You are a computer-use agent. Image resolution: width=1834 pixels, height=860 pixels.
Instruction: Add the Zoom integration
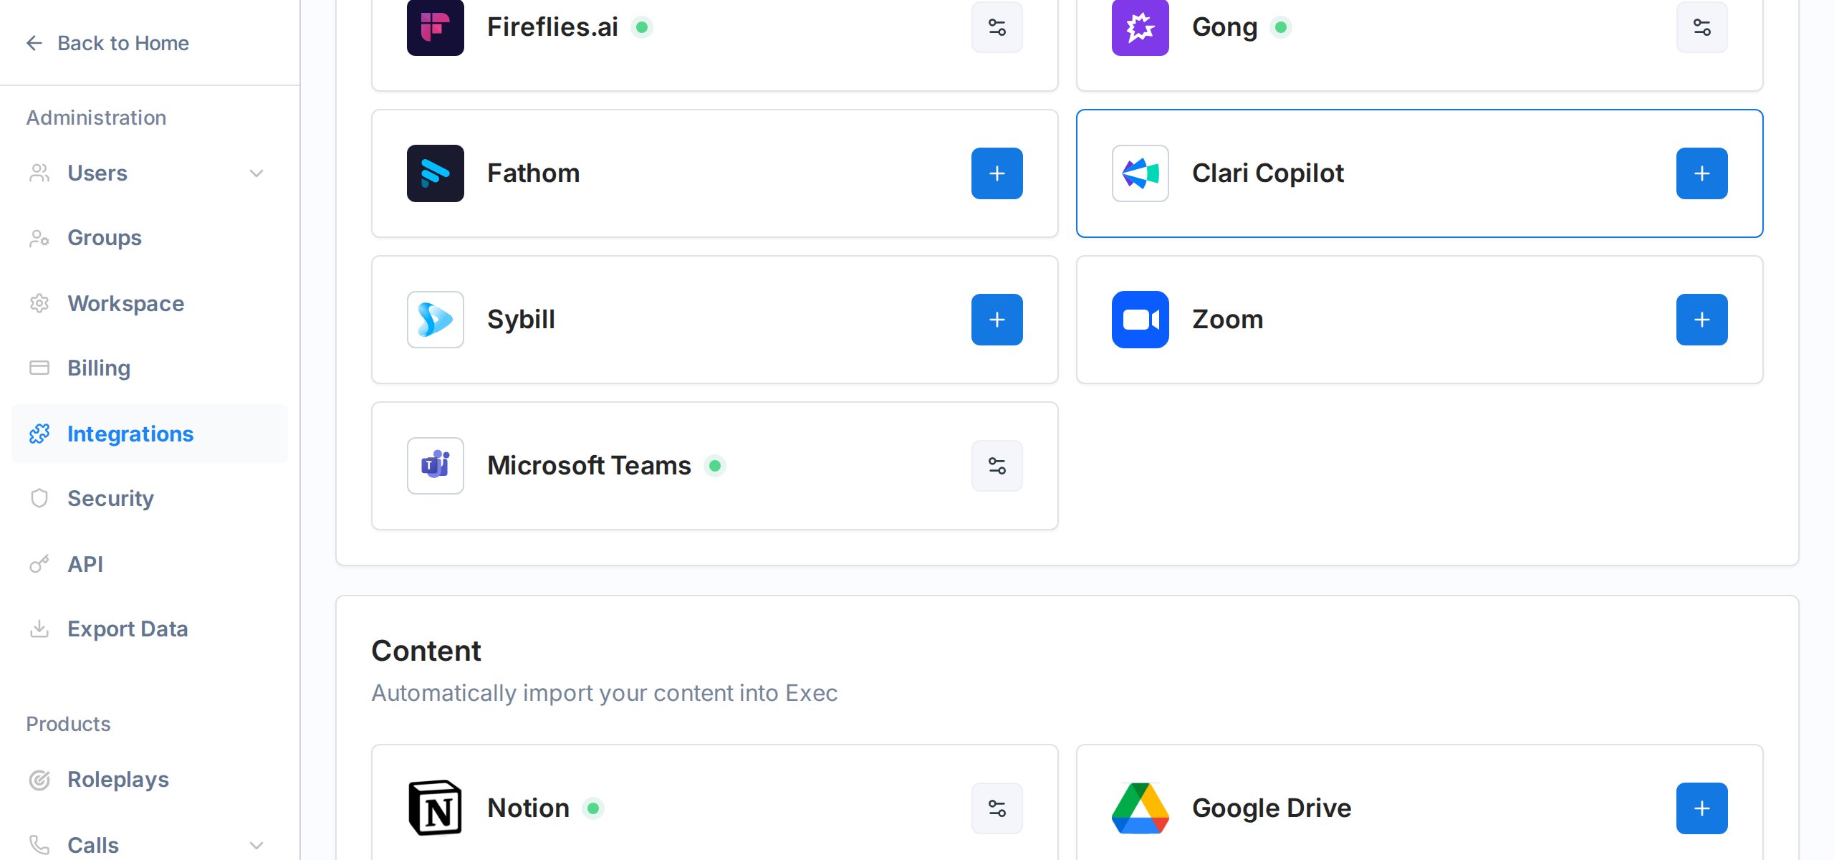1701,320
